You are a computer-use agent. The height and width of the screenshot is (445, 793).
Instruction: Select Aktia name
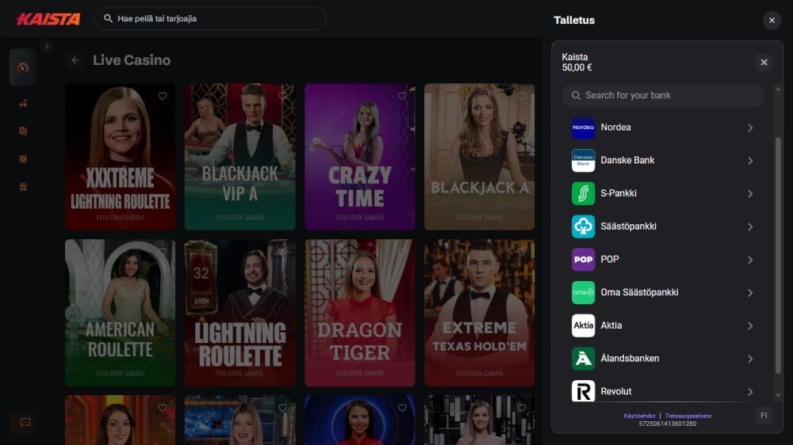pos(611,325)
